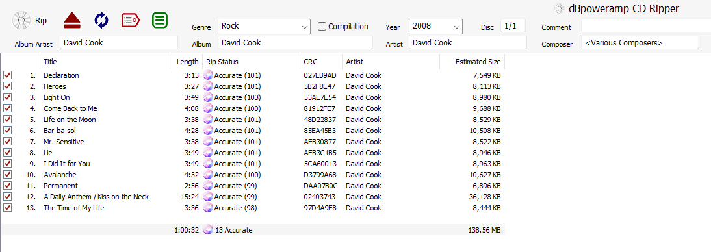Click the total size 138.56 MB
The image size is (711, 252).
[x=484, y=230]
